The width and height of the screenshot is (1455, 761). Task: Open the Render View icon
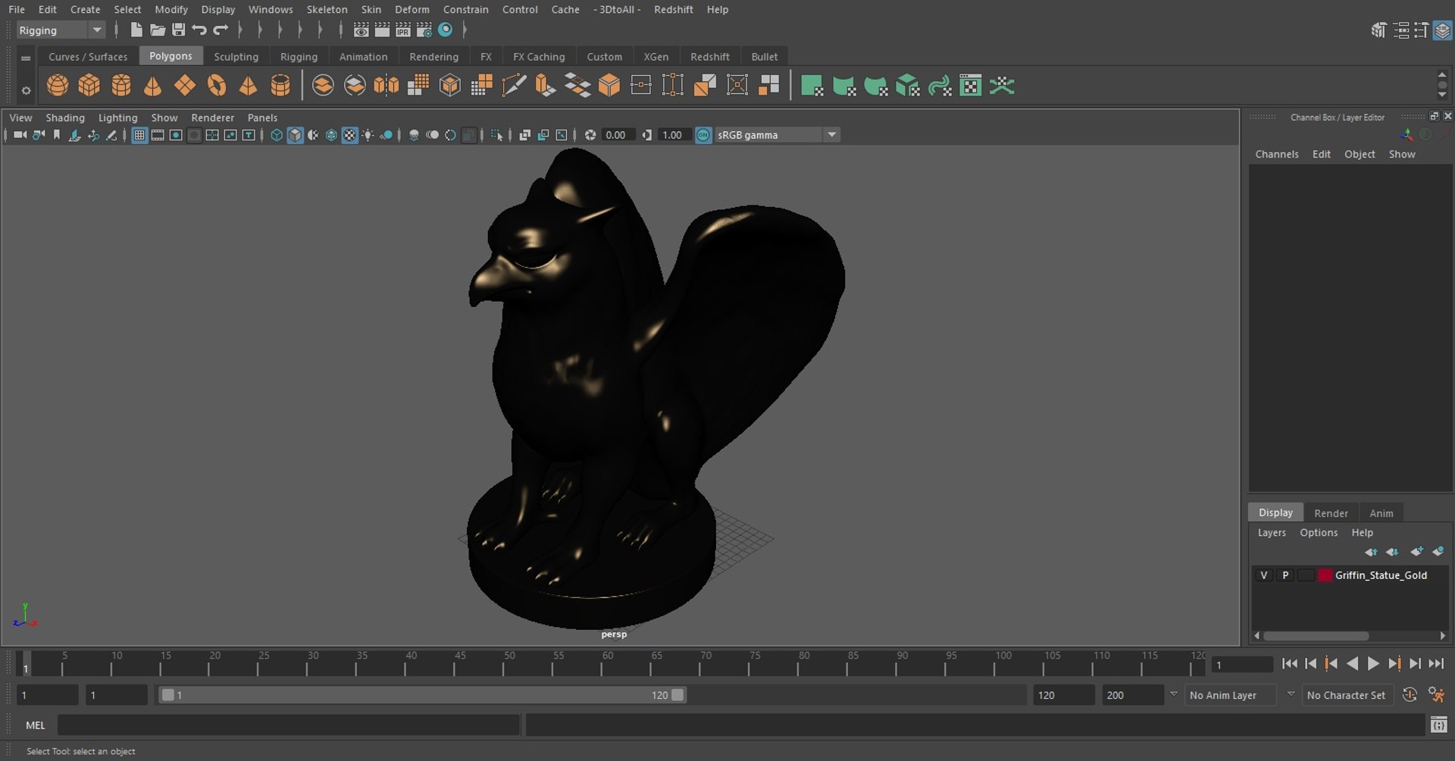pos(361,30)
